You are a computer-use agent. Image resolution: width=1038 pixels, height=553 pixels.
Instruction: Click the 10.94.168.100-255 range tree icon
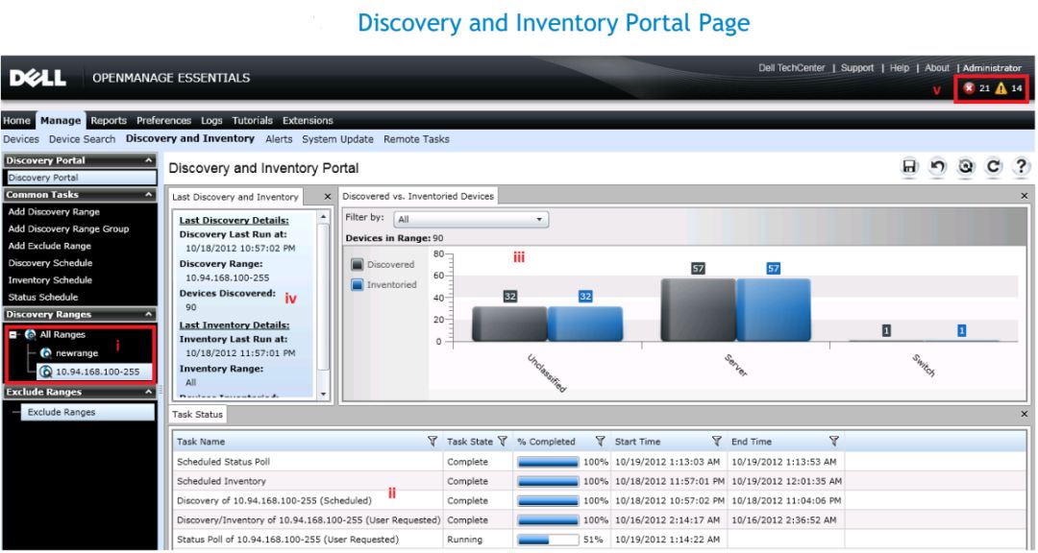46,372
